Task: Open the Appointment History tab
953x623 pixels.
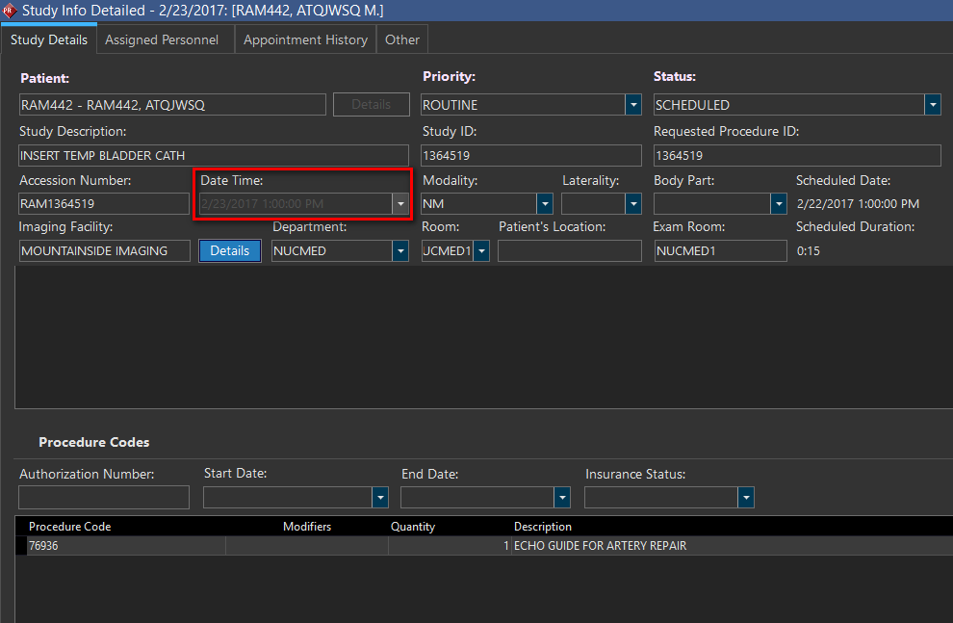Action: [305, 39]
